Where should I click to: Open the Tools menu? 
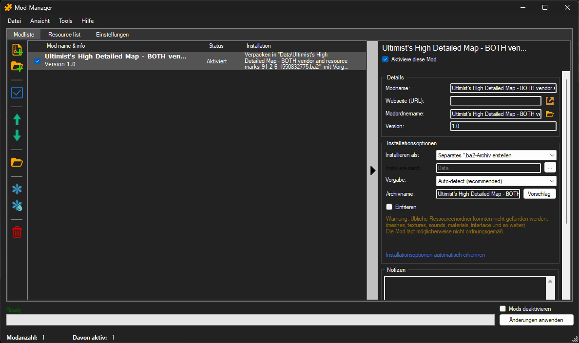(66, 21)
